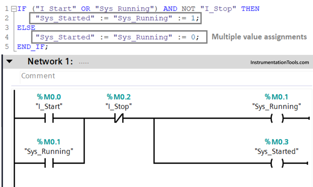Click the InstrumentationTools.com watermark link
Viewport: 313px width, 187px height.
point(280,62)
